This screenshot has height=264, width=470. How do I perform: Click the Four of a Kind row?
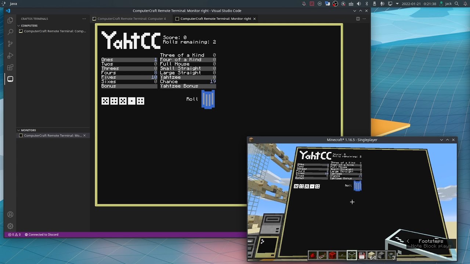[x=188, y=59]
